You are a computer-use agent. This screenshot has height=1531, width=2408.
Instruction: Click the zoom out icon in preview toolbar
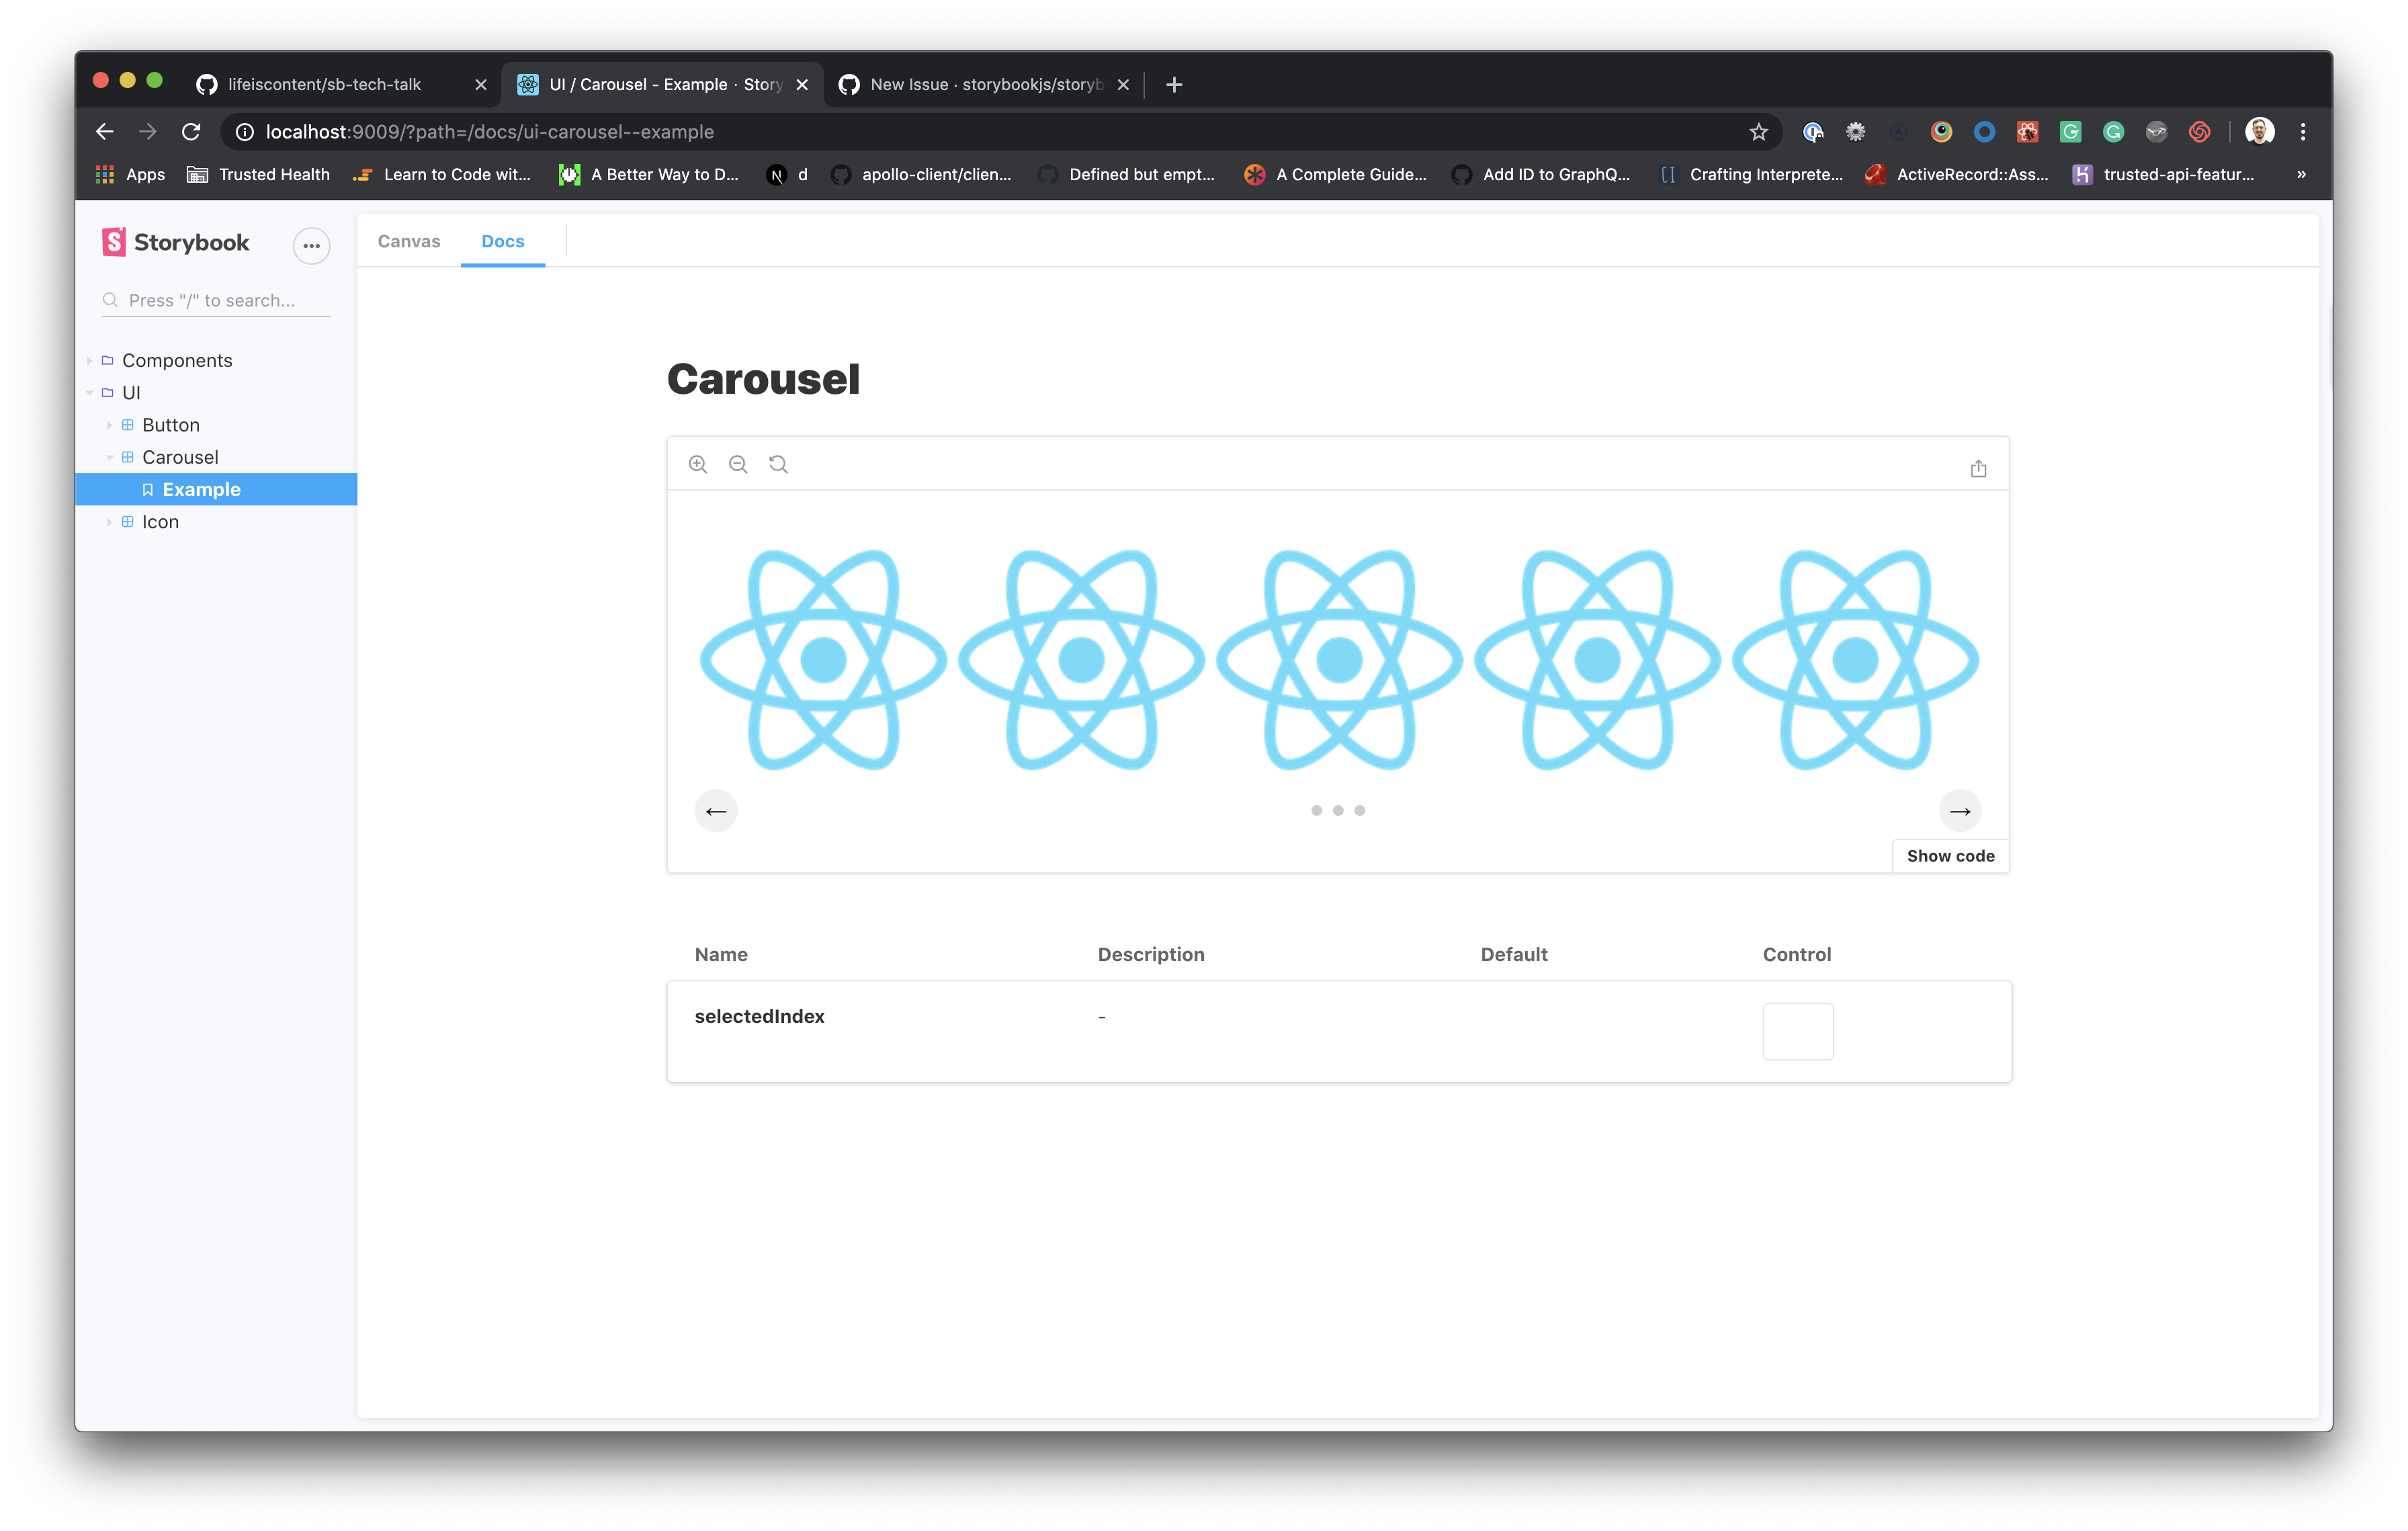click(x=738, y=464)
